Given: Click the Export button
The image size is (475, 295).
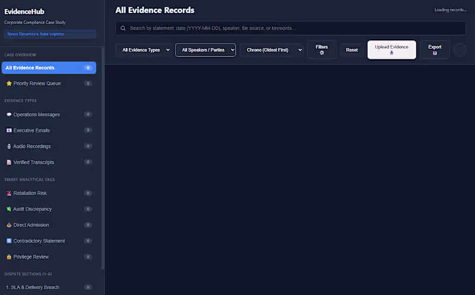Looking at the screenshot, I should (435, 50).
